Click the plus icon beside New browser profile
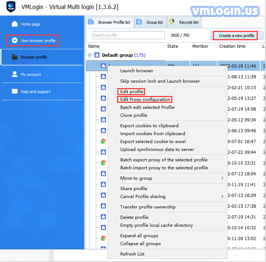 15,40
